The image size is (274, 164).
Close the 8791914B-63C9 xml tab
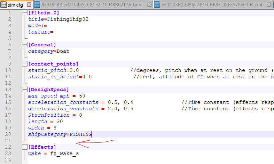point(149,5)
